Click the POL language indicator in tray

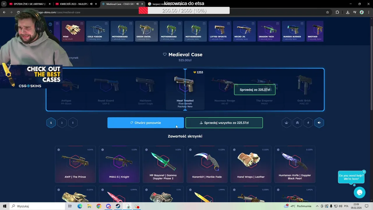pyautogui.click(x=346, y=206)
